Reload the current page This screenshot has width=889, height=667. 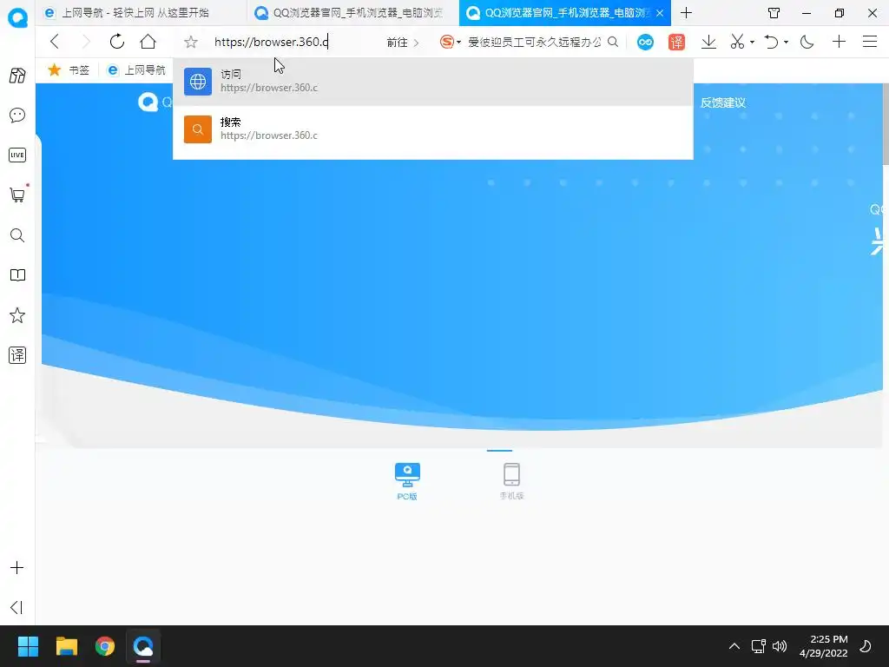point(117,42)
